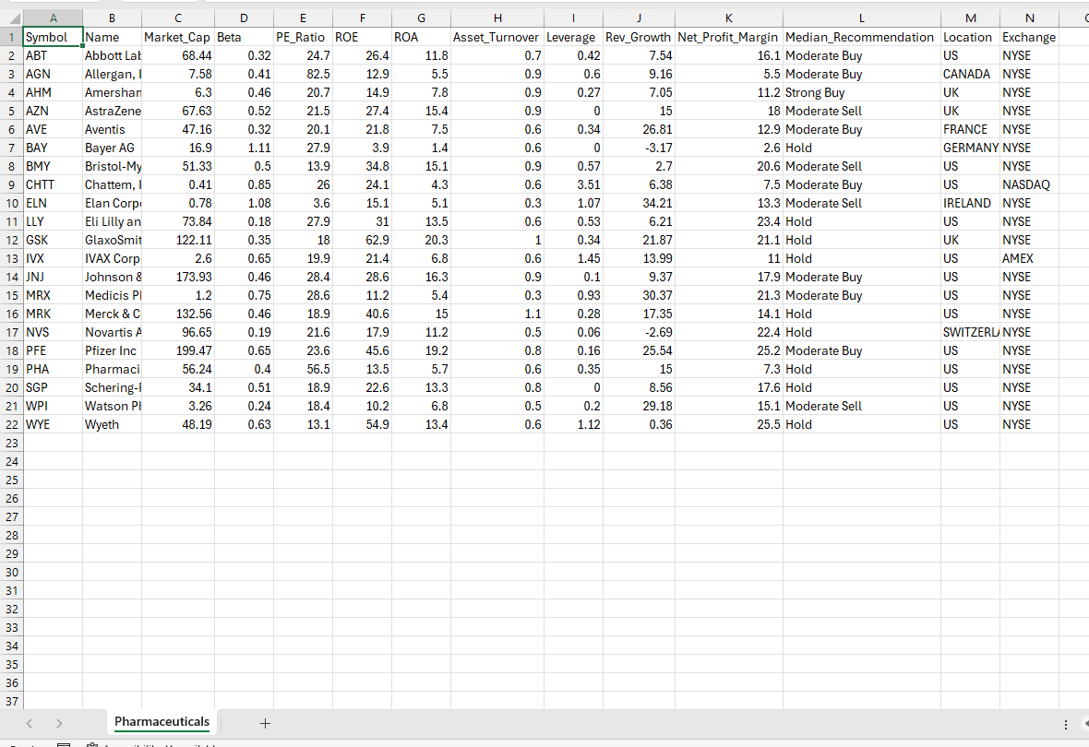Viewport: 1089px width, 747px height.
Task: Select market cap value 199.47
Action: 178,350
